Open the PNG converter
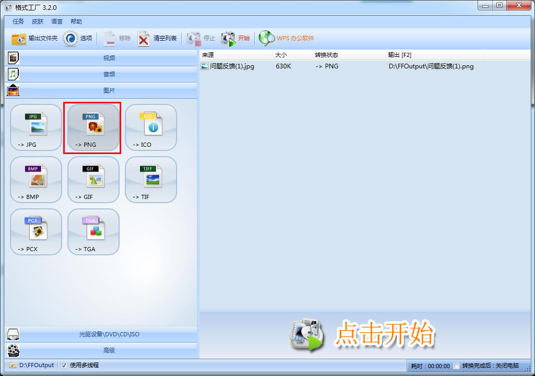This screenshot has height=376, width=535. (93, 127)
